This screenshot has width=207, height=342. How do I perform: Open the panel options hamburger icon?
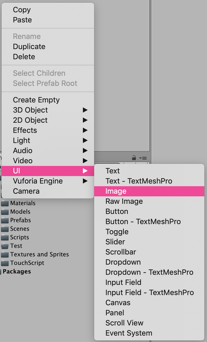[x=143, y=158]
